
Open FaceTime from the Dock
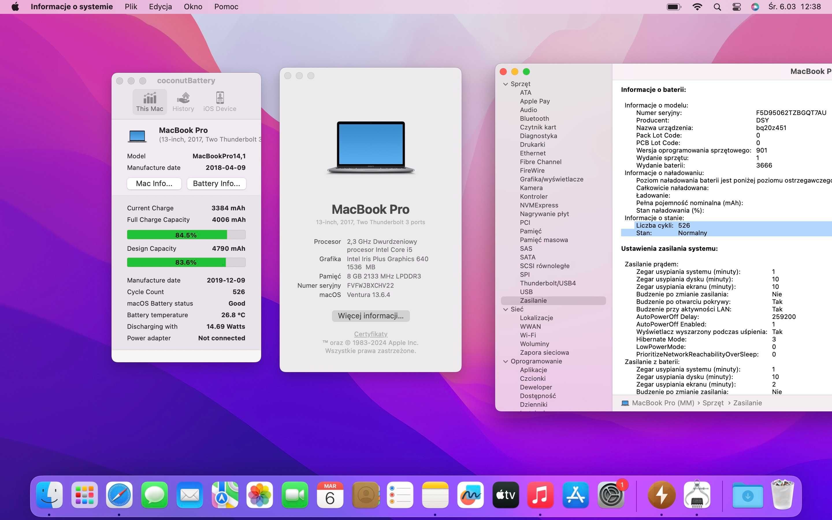(x=295, y=495)
